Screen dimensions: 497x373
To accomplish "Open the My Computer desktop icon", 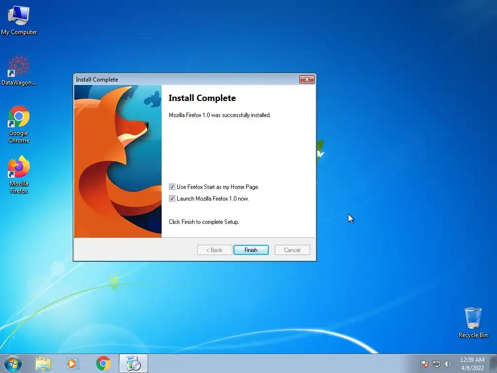I will tap(19, 20).
